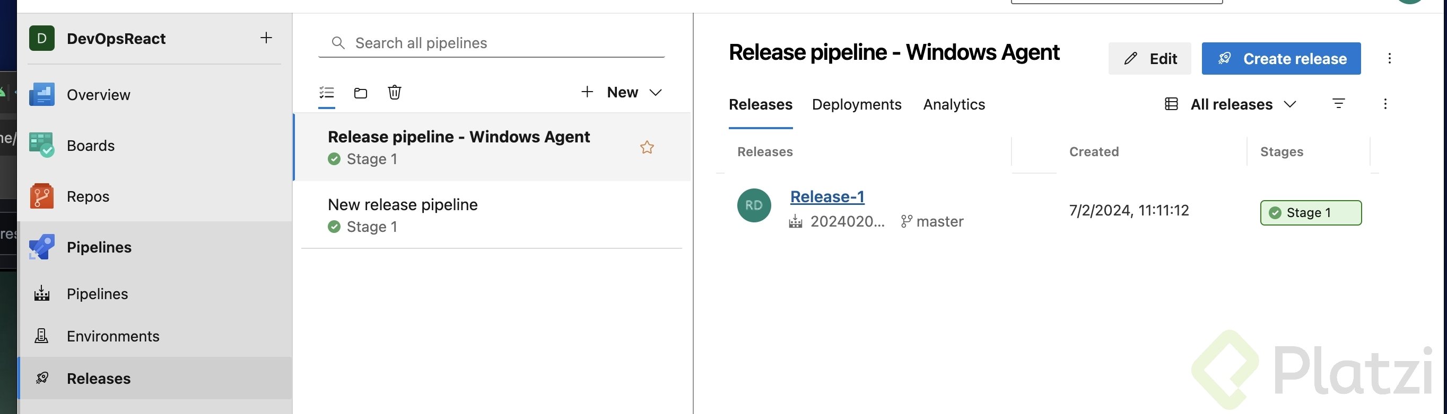Viewport: 1447px width, 414px height.
Task: Click the trash can deleted-pipelines icon
Action: tap(394, 93)
